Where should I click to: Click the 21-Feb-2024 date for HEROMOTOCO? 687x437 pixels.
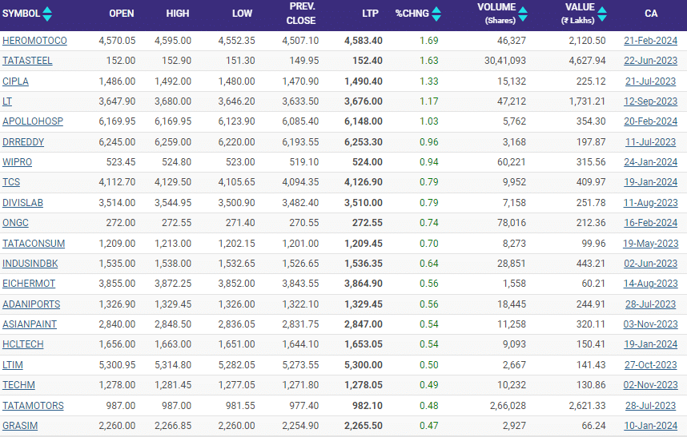(x=650, y=40)
